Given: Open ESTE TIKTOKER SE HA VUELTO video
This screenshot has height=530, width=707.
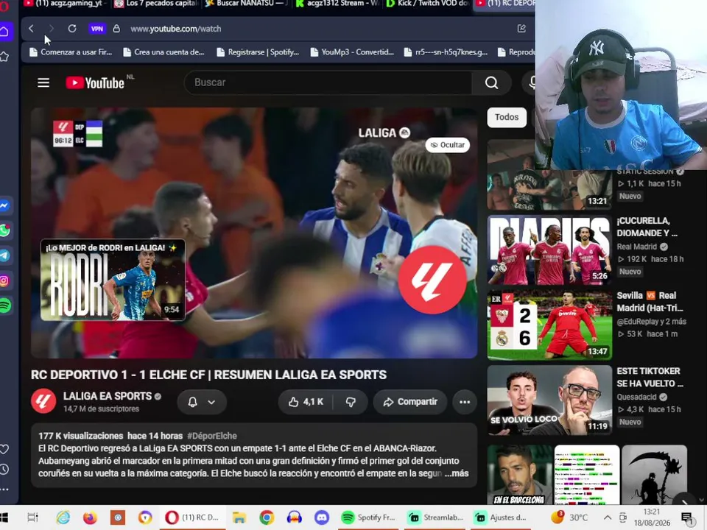Looking at the screenshot, I should click(549, 400).
